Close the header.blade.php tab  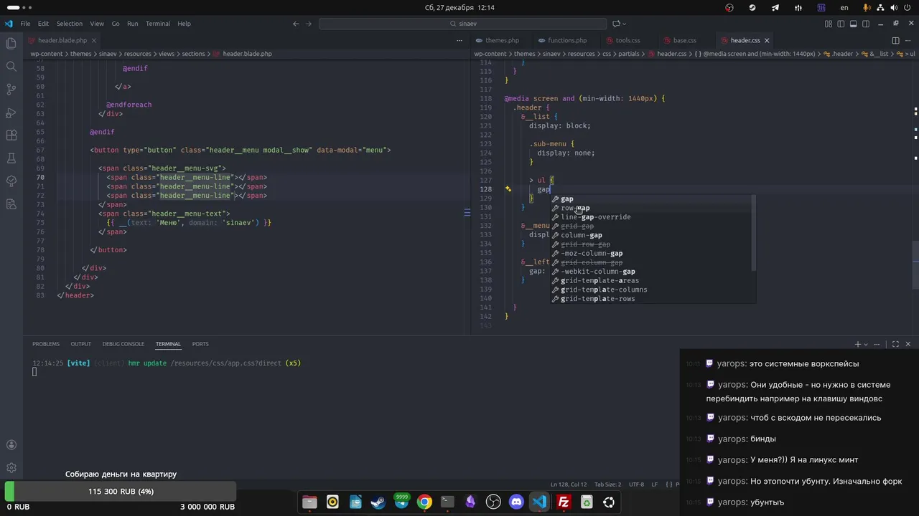coord(94,41)
